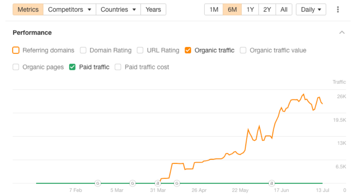The width and height of the screenshot is (356, 196).
Task: Click the G marker just after 5 Mar
Action: click(133, 183)
